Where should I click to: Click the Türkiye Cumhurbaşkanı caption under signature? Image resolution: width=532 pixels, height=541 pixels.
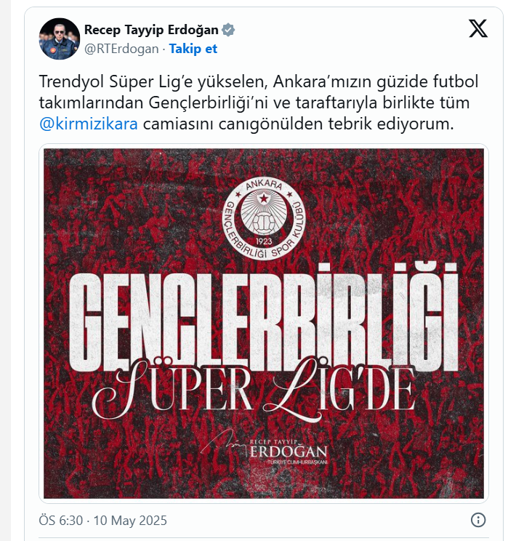(x=297, y=462)
